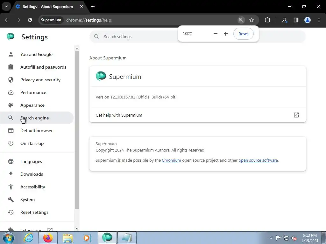Click the zoom magnifier icon in address bar
The image size is (326, 244).
[x=241, y=20]
